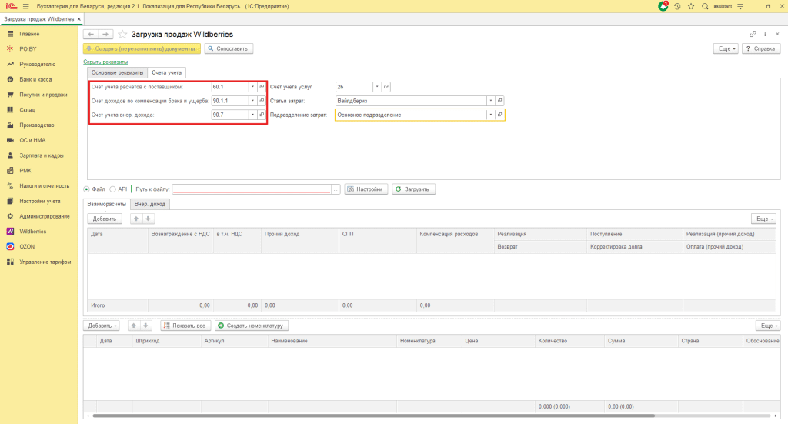The width and height of the screenshot is (788, 424).
Task: Expand the Счет учета услуг dropdown
Action: click(376, 87)
